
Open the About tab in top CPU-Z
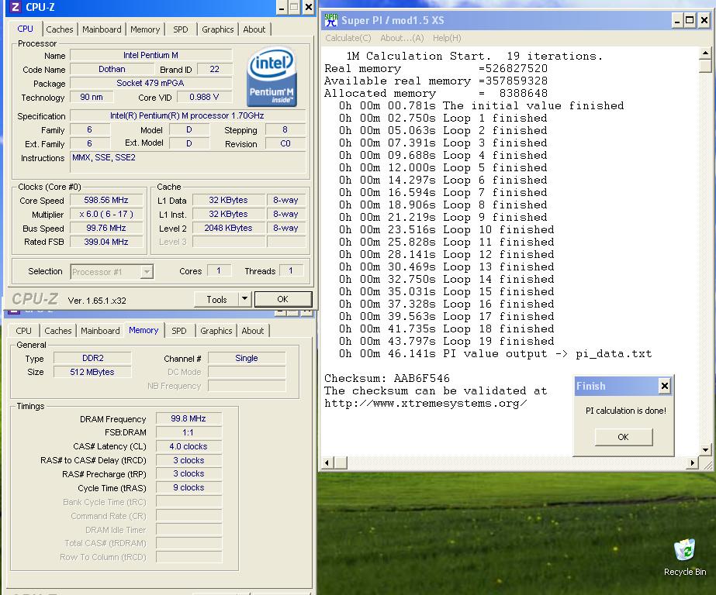(x=254, y=29)
